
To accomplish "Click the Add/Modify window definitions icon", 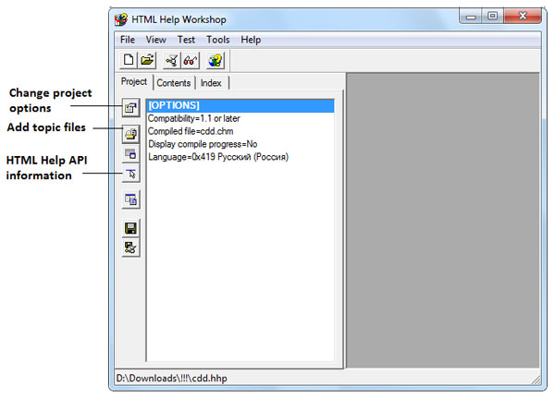I will tap(131, 153).
